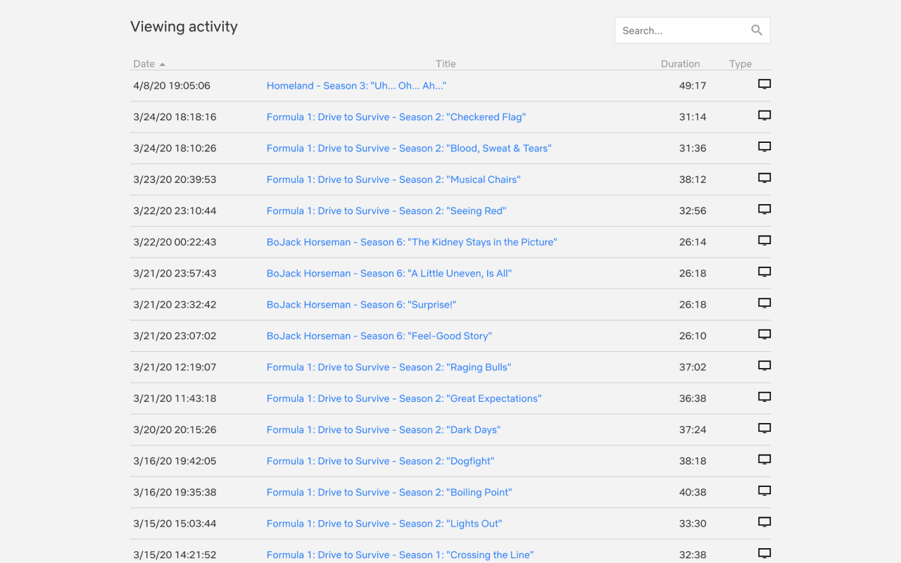The width and height of the screenshot is (901, 563).
Task: Click device icon on "Great Expectations" row
Action: tap(764, 397)
